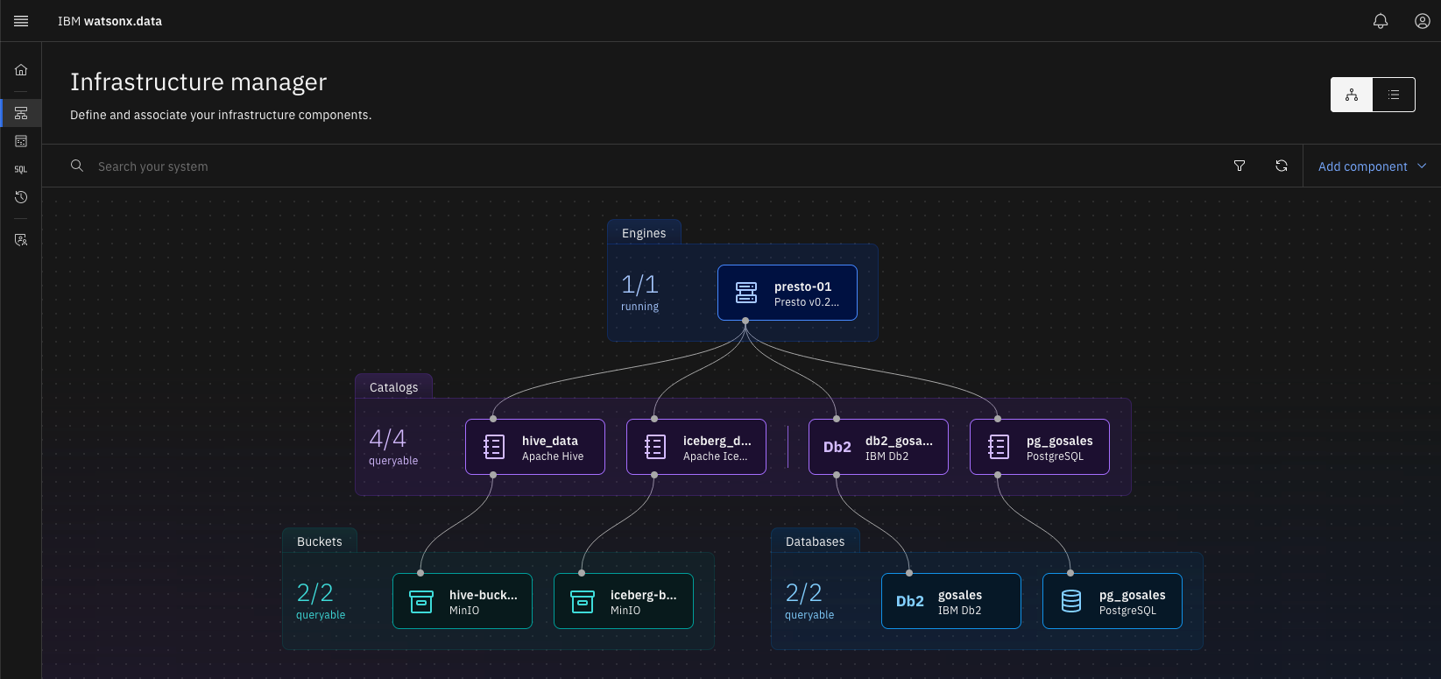The height and width of the screenshot is (679, 1441).
Task: Select the Engines group label
Action: pos(644,233)
